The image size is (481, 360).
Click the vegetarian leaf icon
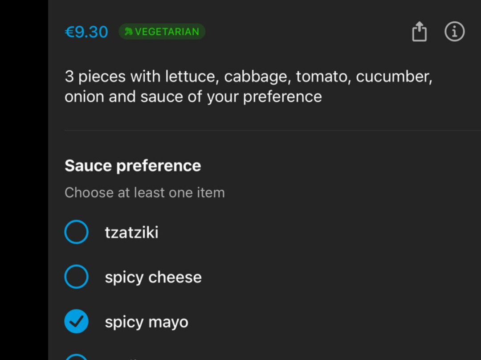[x=128, y=31]
